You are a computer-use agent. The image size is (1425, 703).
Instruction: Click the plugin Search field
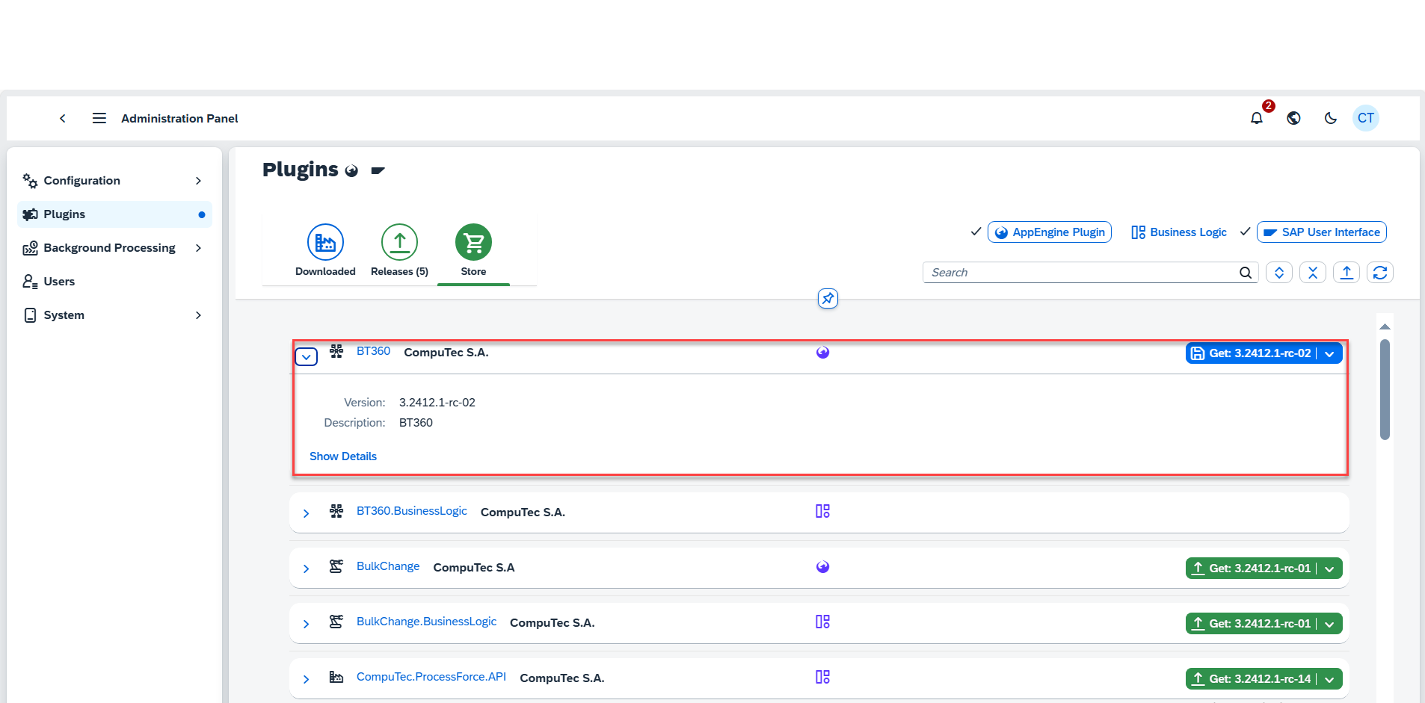(1080, 273)
